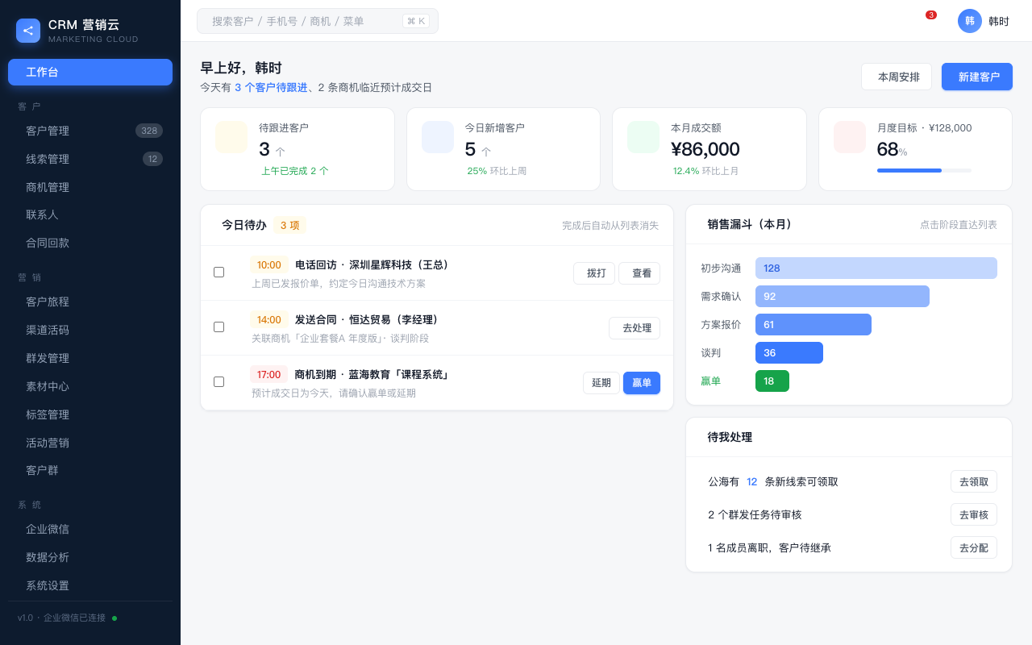Viewport: 1032px width, 645px height.
Task: Click the 方案报价 funnel bar with 61
Action: 814,324
